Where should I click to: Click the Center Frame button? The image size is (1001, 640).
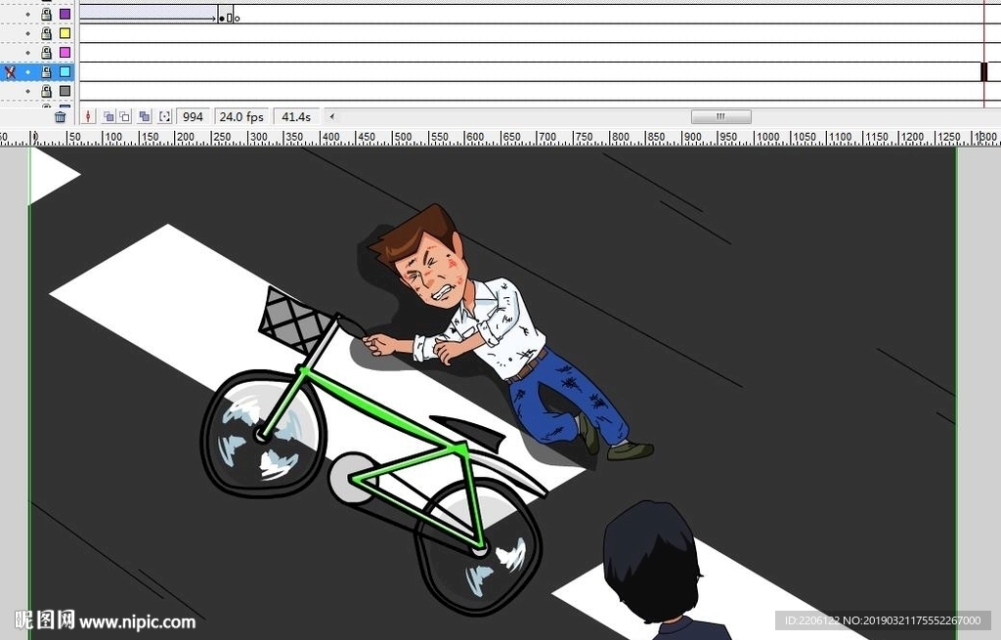point(88,116)
